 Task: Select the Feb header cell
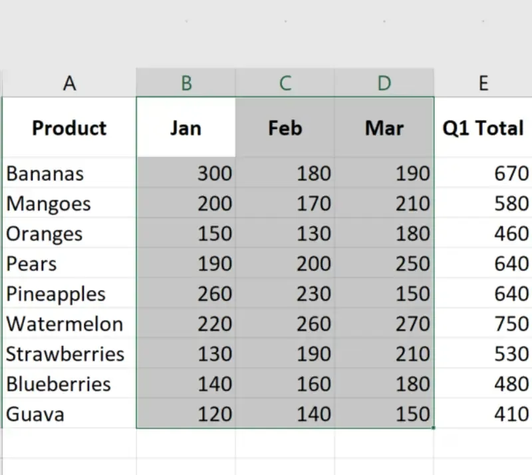point(285,128)
